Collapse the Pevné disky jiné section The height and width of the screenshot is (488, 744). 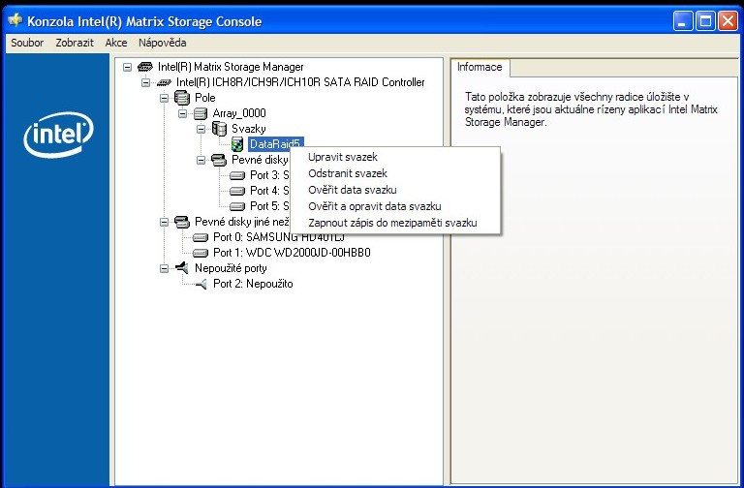[x=164, y=222]
